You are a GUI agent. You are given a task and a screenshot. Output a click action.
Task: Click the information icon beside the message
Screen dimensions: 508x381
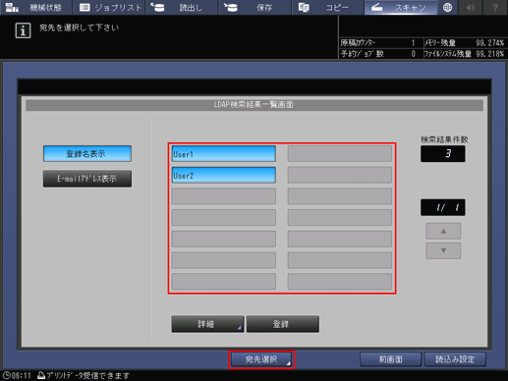[23, 30]
